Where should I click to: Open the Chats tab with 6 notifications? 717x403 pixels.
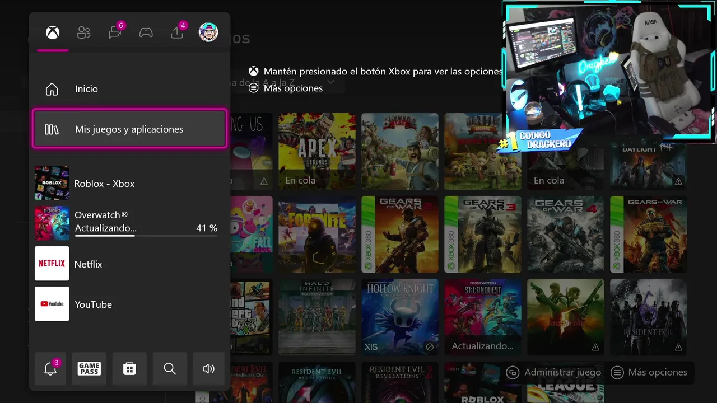coord(115,32)
